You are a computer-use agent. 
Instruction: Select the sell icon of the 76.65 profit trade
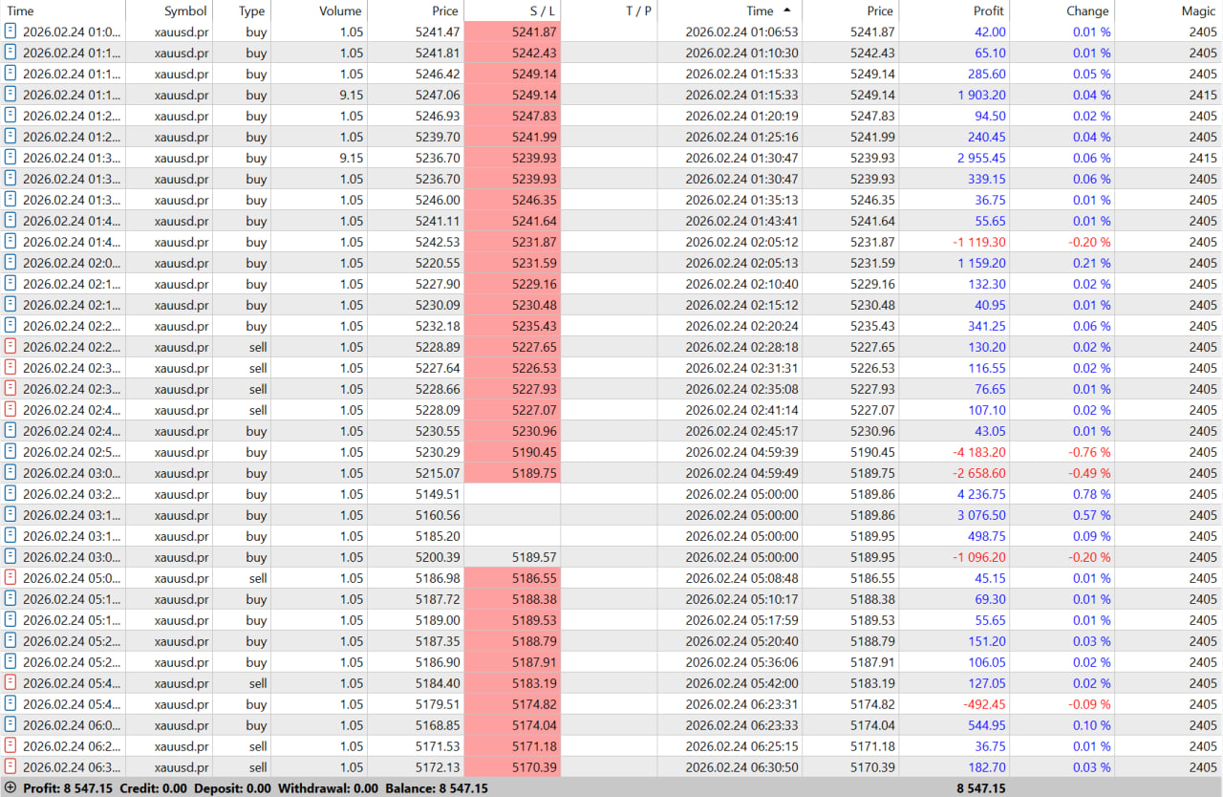tap(11, 389)
